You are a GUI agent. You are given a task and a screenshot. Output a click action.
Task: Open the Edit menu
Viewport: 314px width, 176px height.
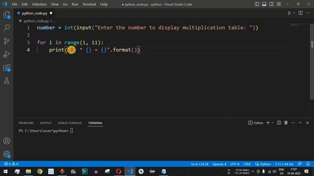(x=25, y=4)
